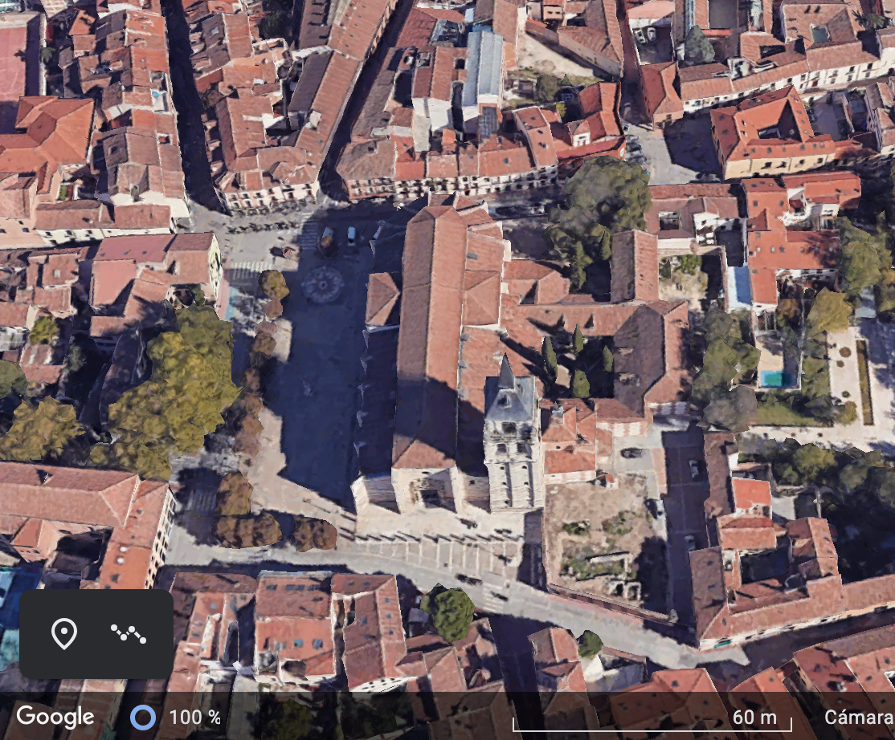Click the Google logo in the status bar

pos(55,717)
